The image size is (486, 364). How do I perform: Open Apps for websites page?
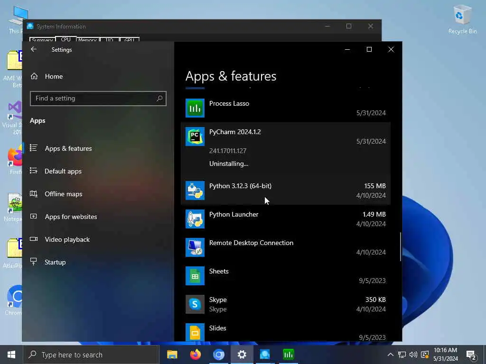tap(71, 217)
